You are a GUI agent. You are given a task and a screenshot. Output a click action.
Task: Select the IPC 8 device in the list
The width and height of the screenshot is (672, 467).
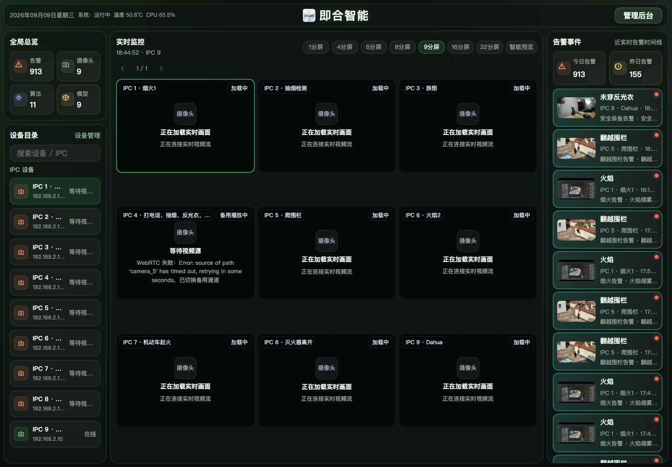tap(55, 404)
